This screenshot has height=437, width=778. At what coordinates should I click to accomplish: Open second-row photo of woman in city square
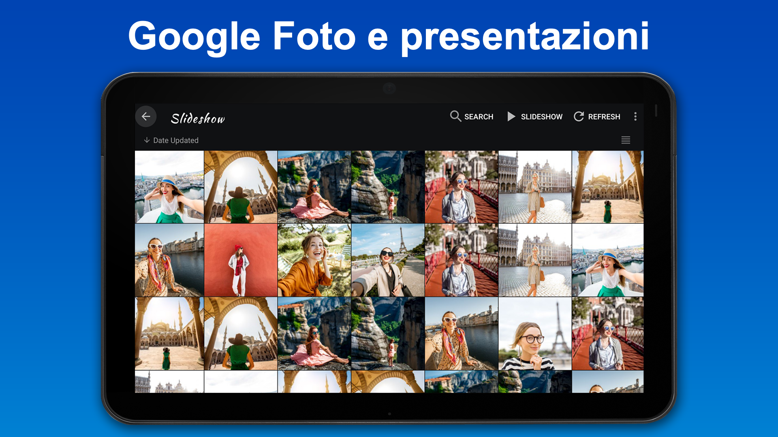point(535,261)
